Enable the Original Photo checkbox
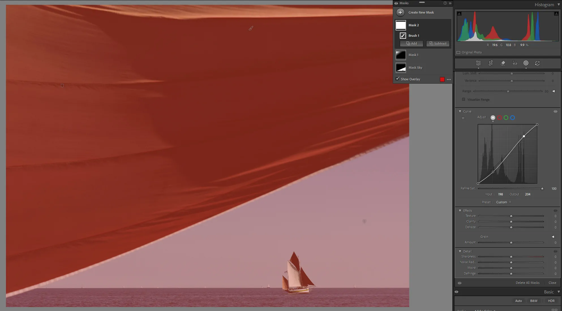The height and width of the screenshot is (311, 562). pyautogui.click(x=458, y=52)
